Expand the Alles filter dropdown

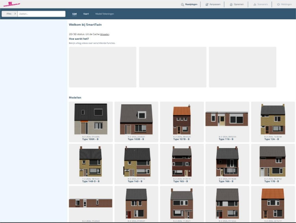click(9, 14)
